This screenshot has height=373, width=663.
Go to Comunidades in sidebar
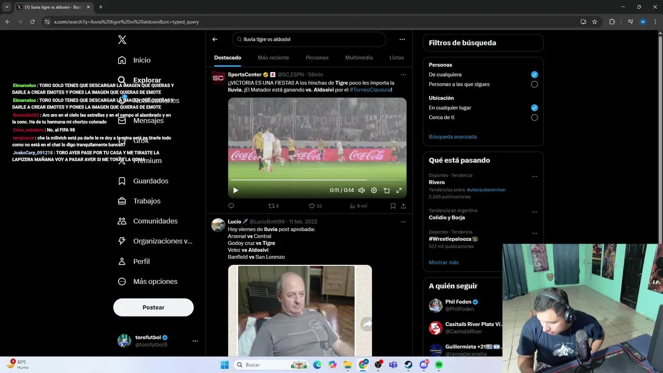coord(148,221)
